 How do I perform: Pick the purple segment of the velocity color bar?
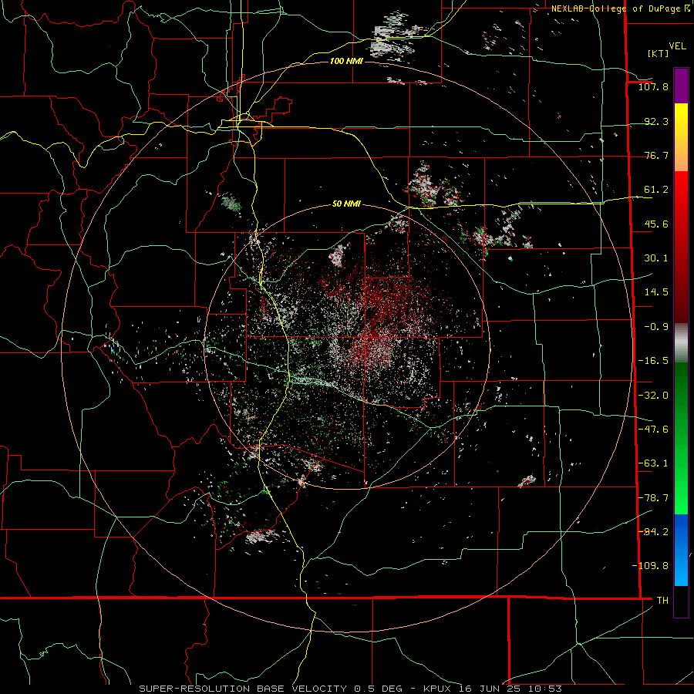coord(681,86)
